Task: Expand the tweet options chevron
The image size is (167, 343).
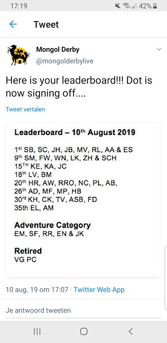Action: click(159, 49)
